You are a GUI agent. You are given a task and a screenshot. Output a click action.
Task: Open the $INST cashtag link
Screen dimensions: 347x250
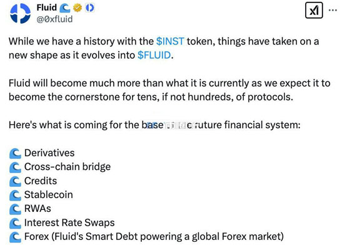[x=170, y=41]
